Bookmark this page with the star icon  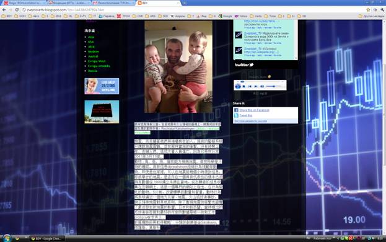(x=368, y=10)
